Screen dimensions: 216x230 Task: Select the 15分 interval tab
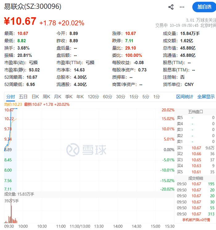coord(134,97)
